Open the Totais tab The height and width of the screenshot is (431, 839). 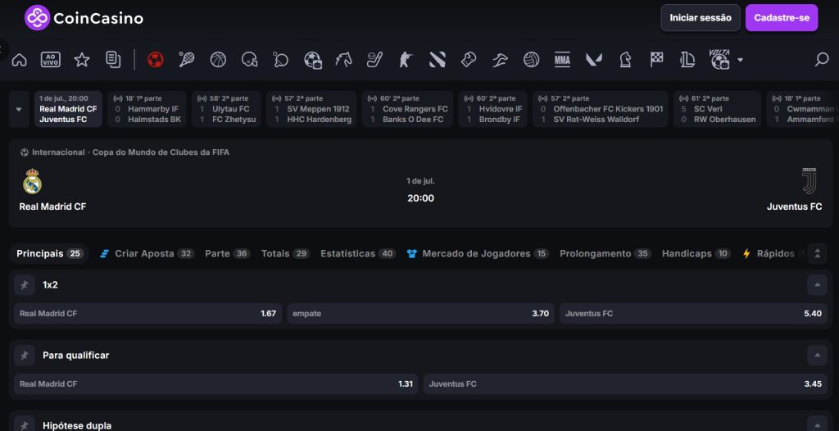click(x=285, y=253)
